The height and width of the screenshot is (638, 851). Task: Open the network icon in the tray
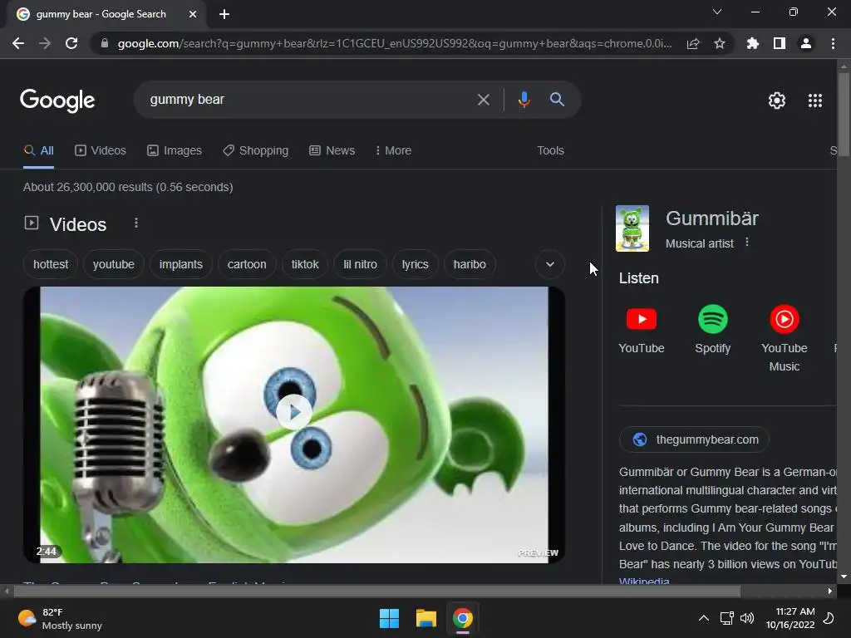[x=726, y=618]
